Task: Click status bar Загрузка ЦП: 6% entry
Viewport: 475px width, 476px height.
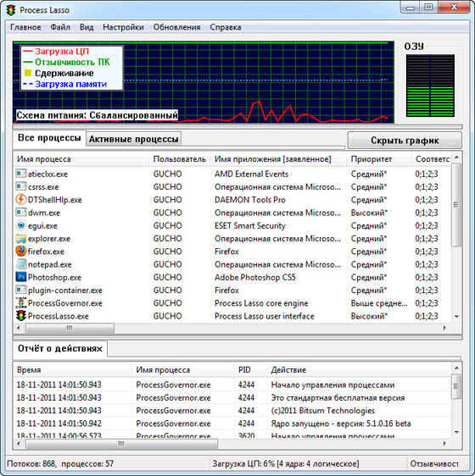Action: (286, 464)
